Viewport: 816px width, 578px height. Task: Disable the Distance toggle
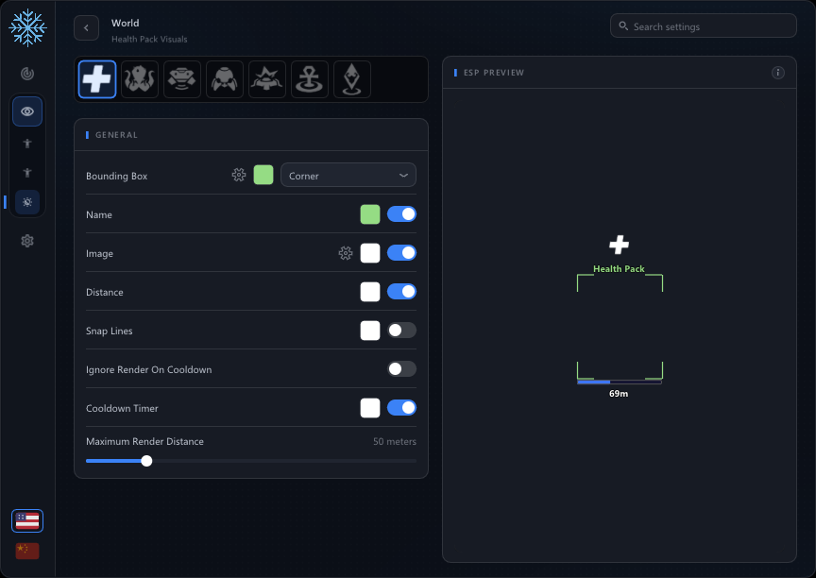[401, 292]
